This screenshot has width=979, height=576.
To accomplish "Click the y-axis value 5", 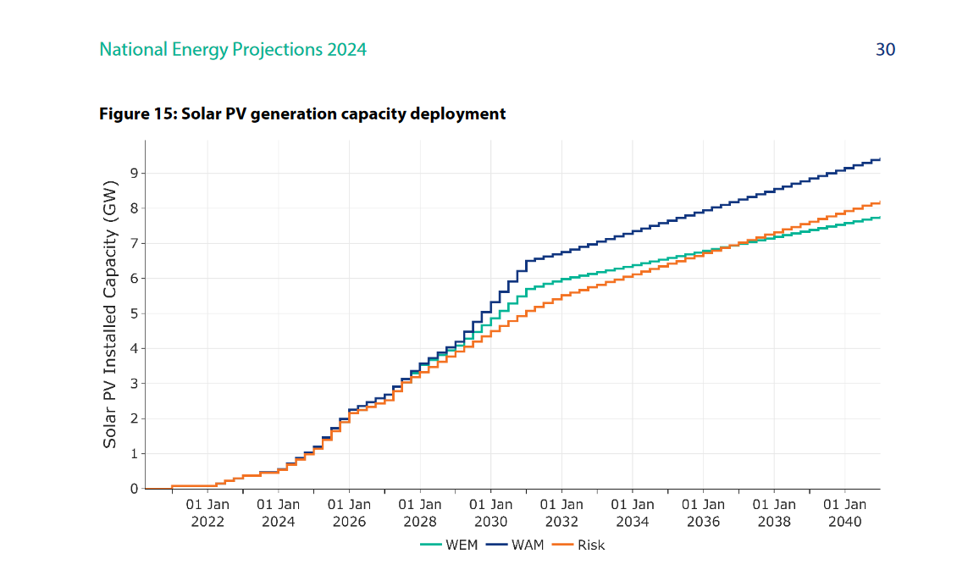I will pos(135,313).
